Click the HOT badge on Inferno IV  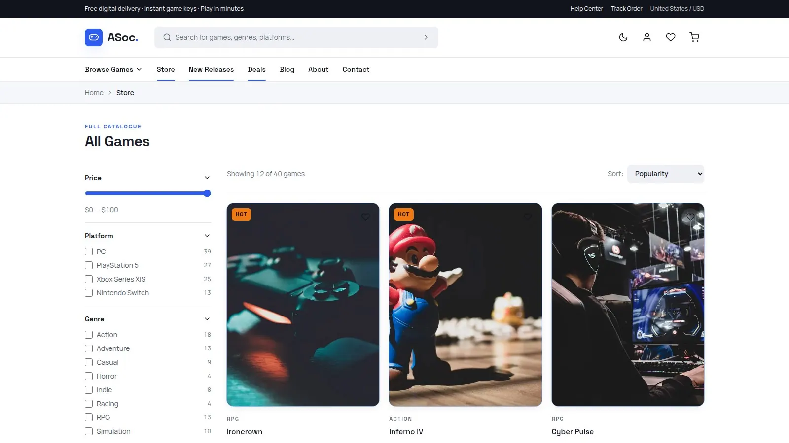pyautogui.click(x=403, y=214)
